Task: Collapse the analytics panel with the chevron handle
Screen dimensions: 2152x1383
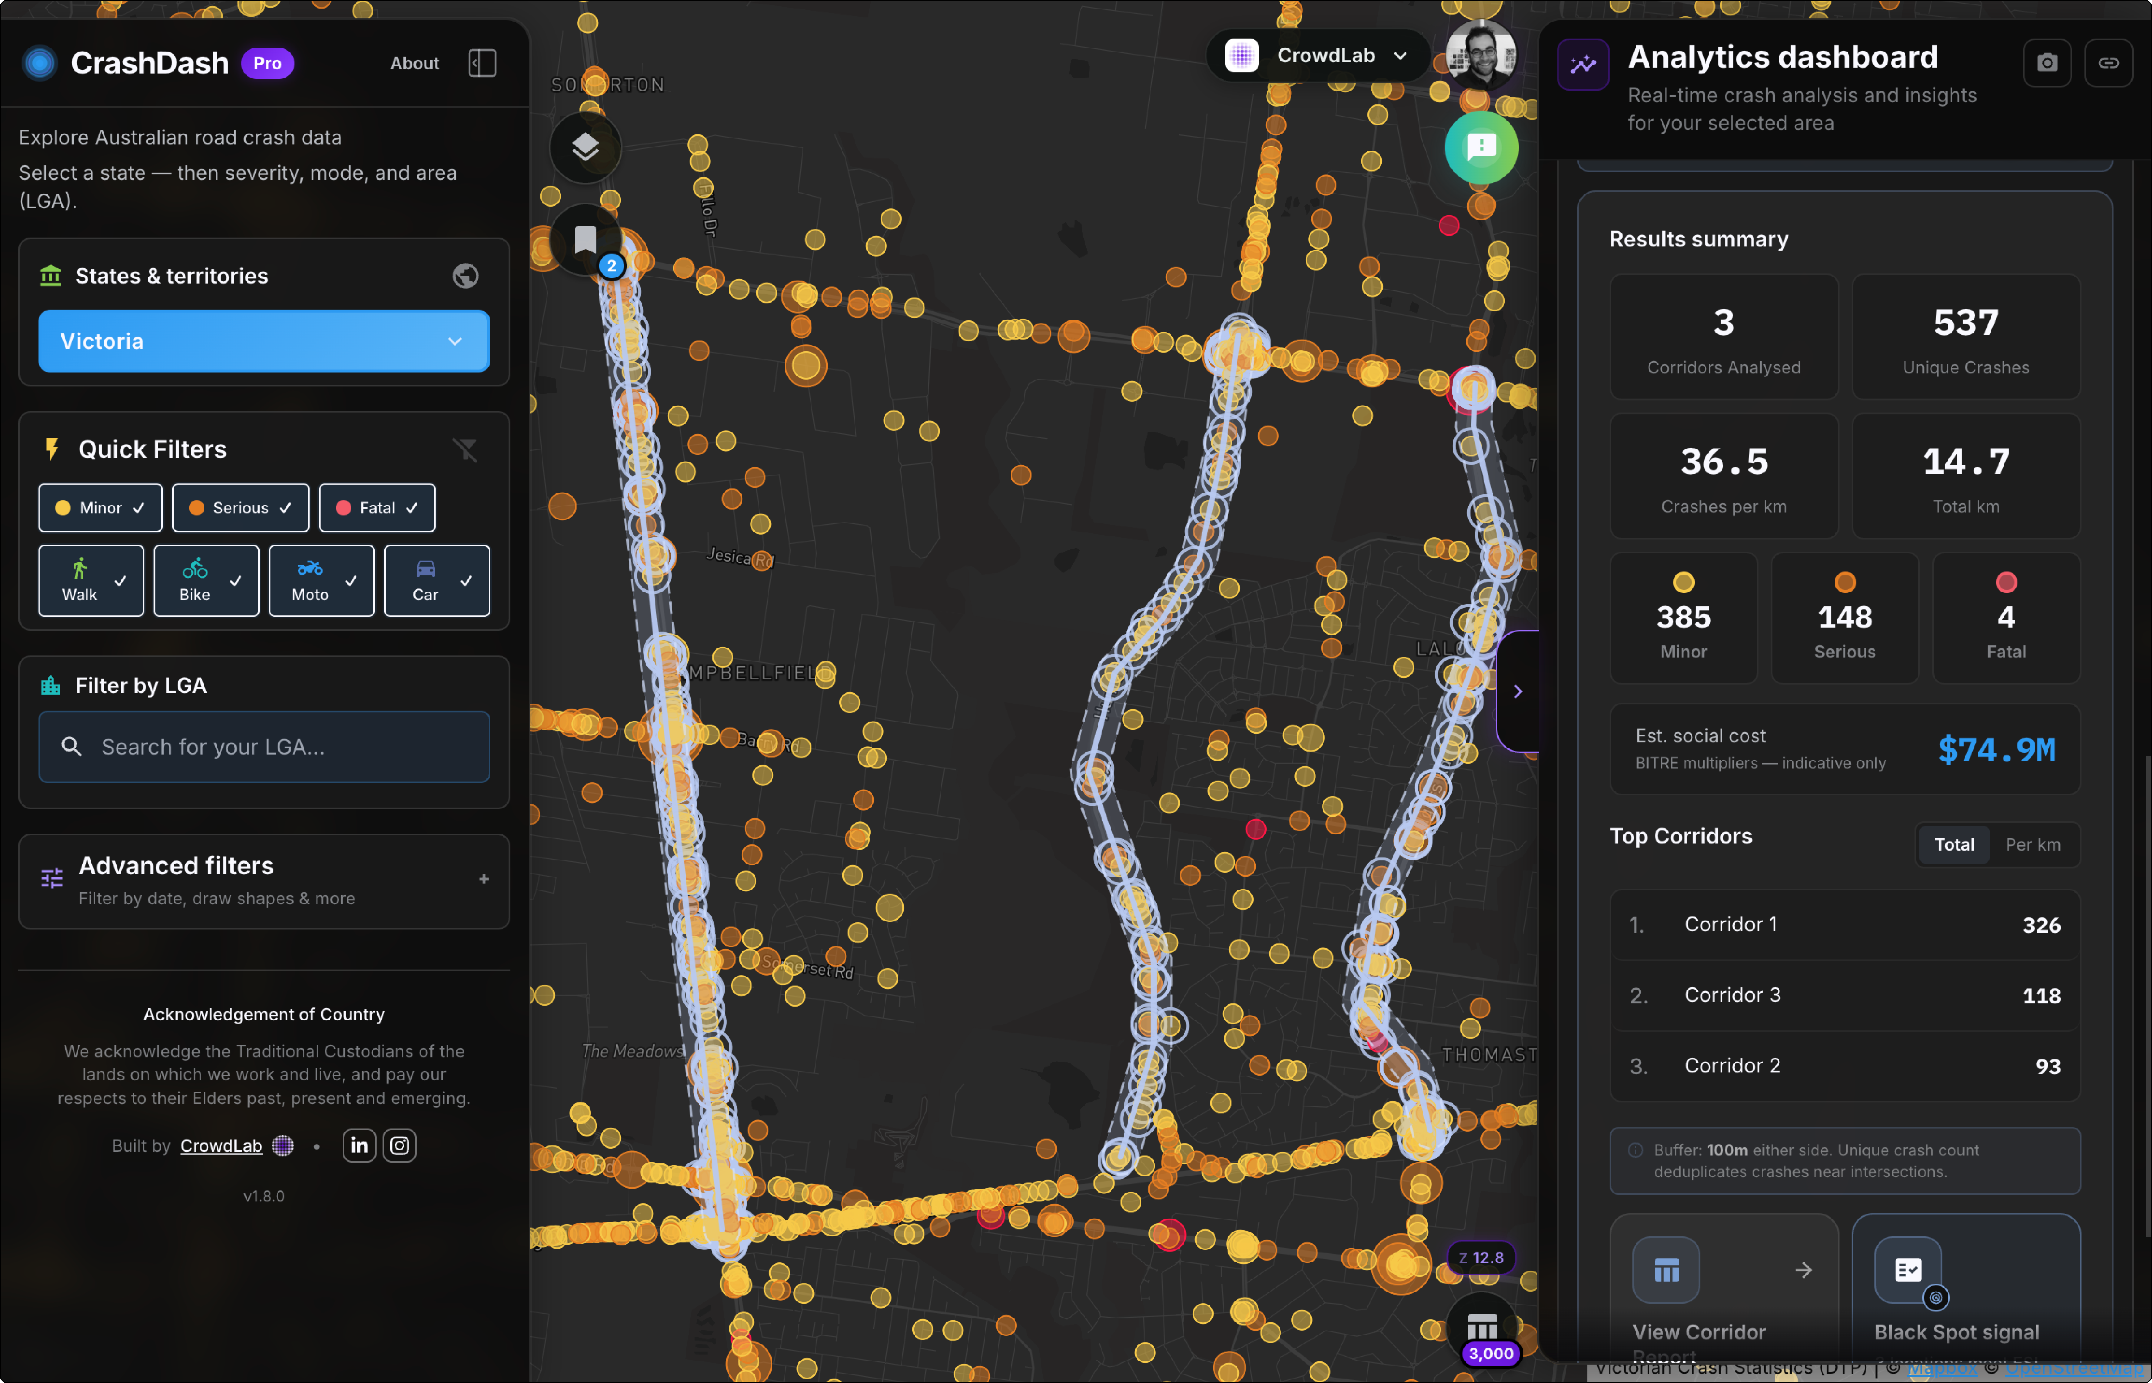Action: click(x=1518, y=691)
